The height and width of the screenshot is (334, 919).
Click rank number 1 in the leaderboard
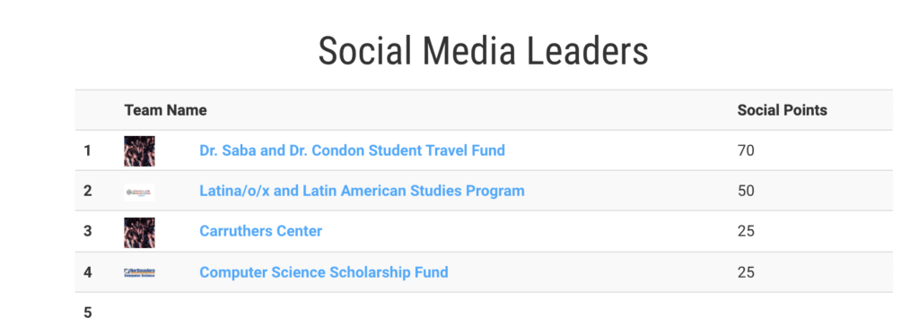pyautogui.click(x=87, y=151)
